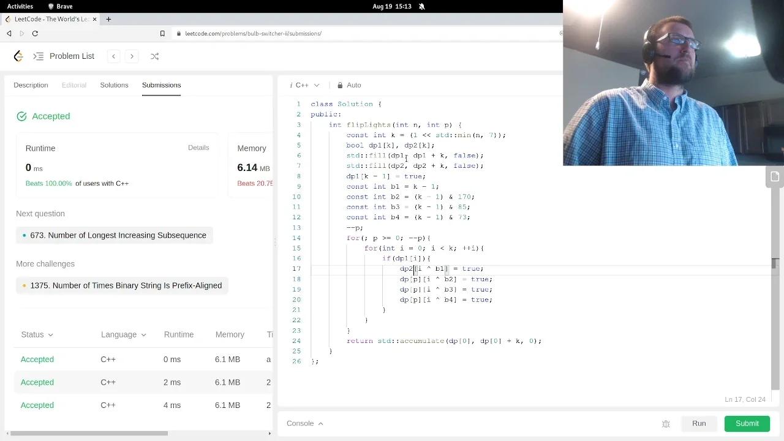Switch to the Description tab
Viewport: 784px width, 441px height.
tap(31, 85)
